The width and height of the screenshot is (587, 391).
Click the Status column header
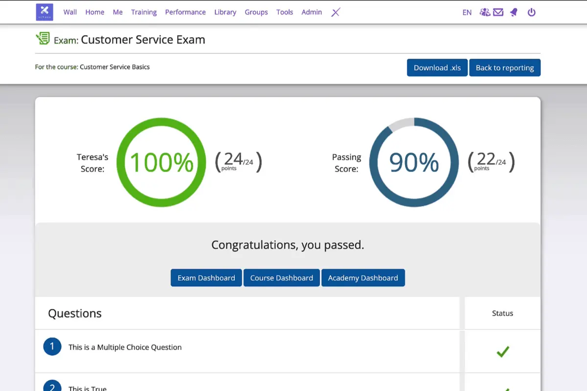pos(502,313)
